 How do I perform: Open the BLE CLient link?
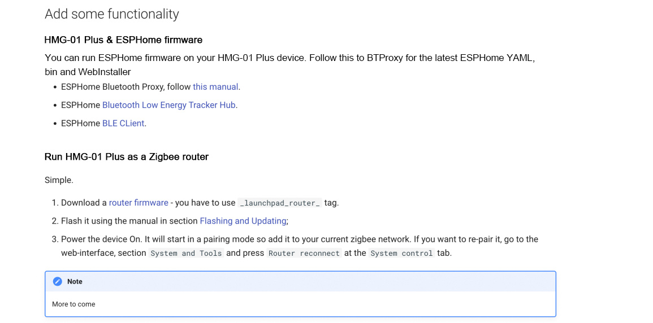123,123
